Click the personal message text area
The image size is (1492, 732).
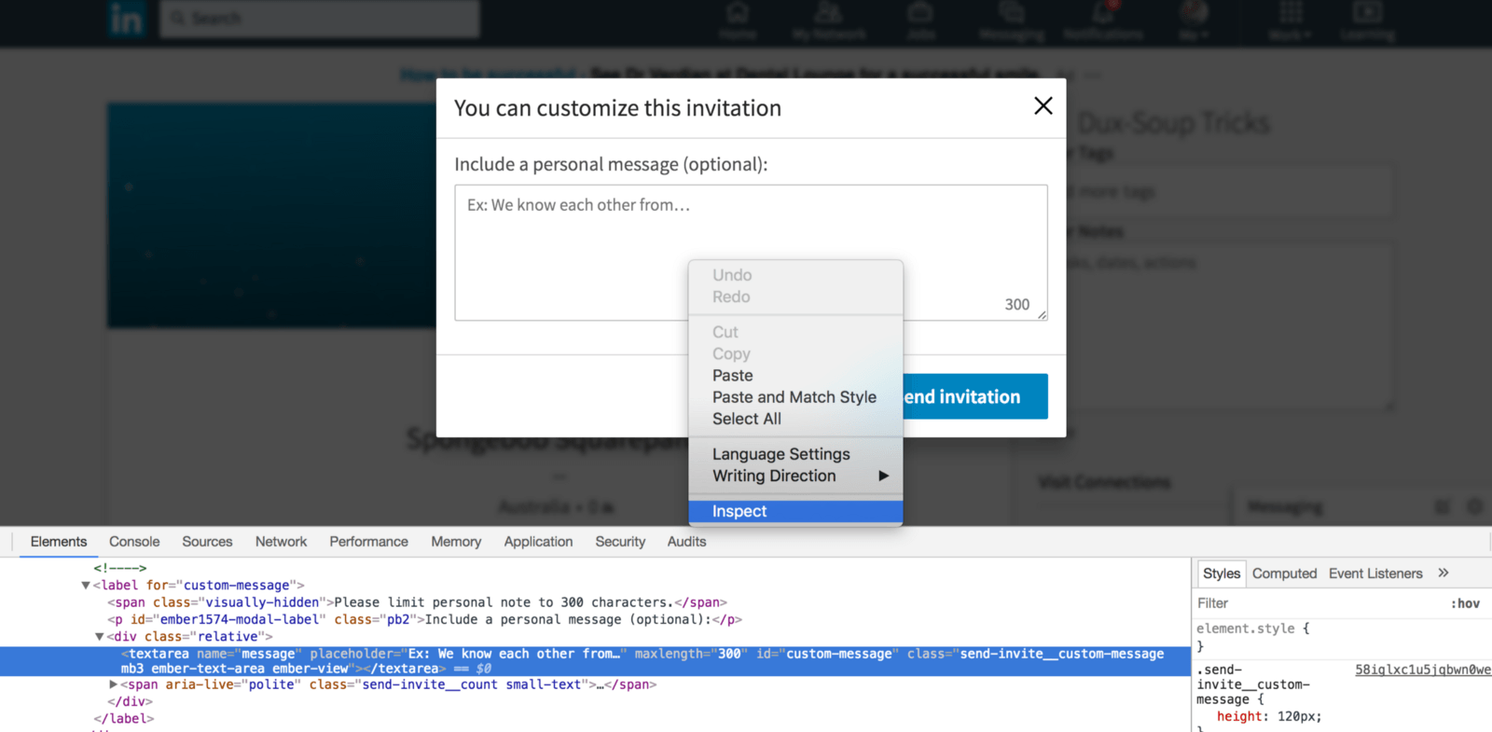[751, 253]
